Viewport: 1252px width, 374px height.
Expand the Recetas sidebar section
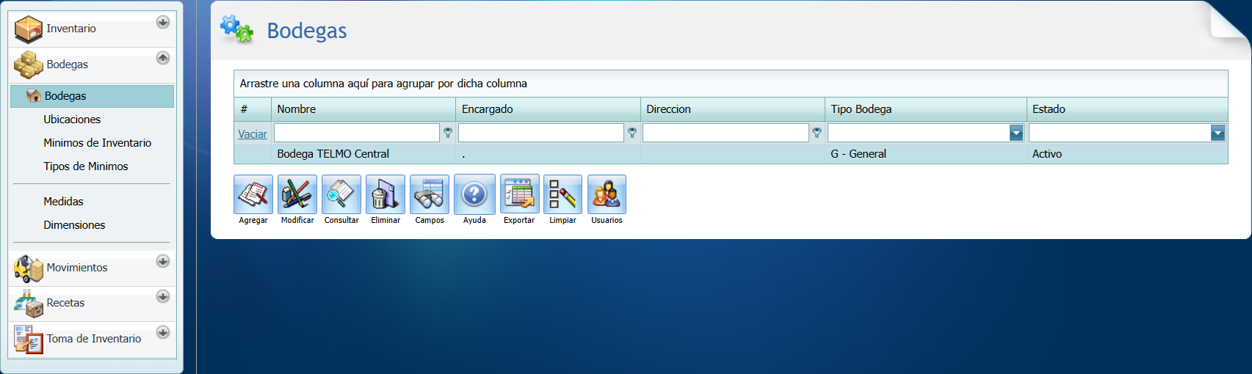(x=163, y=296)
